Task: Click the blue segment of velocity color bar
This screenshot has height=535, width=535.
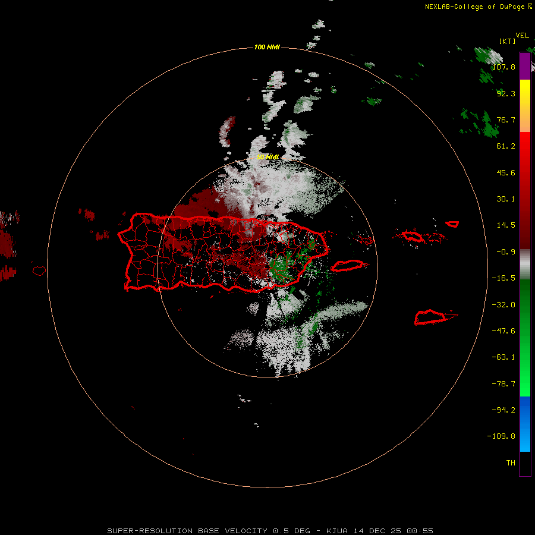Action: tap(525, 424)
